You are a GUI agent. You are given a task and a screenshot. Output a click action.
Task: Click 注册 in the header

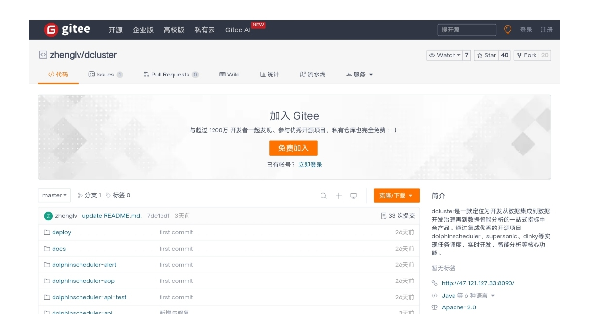(x=547, y=30)
